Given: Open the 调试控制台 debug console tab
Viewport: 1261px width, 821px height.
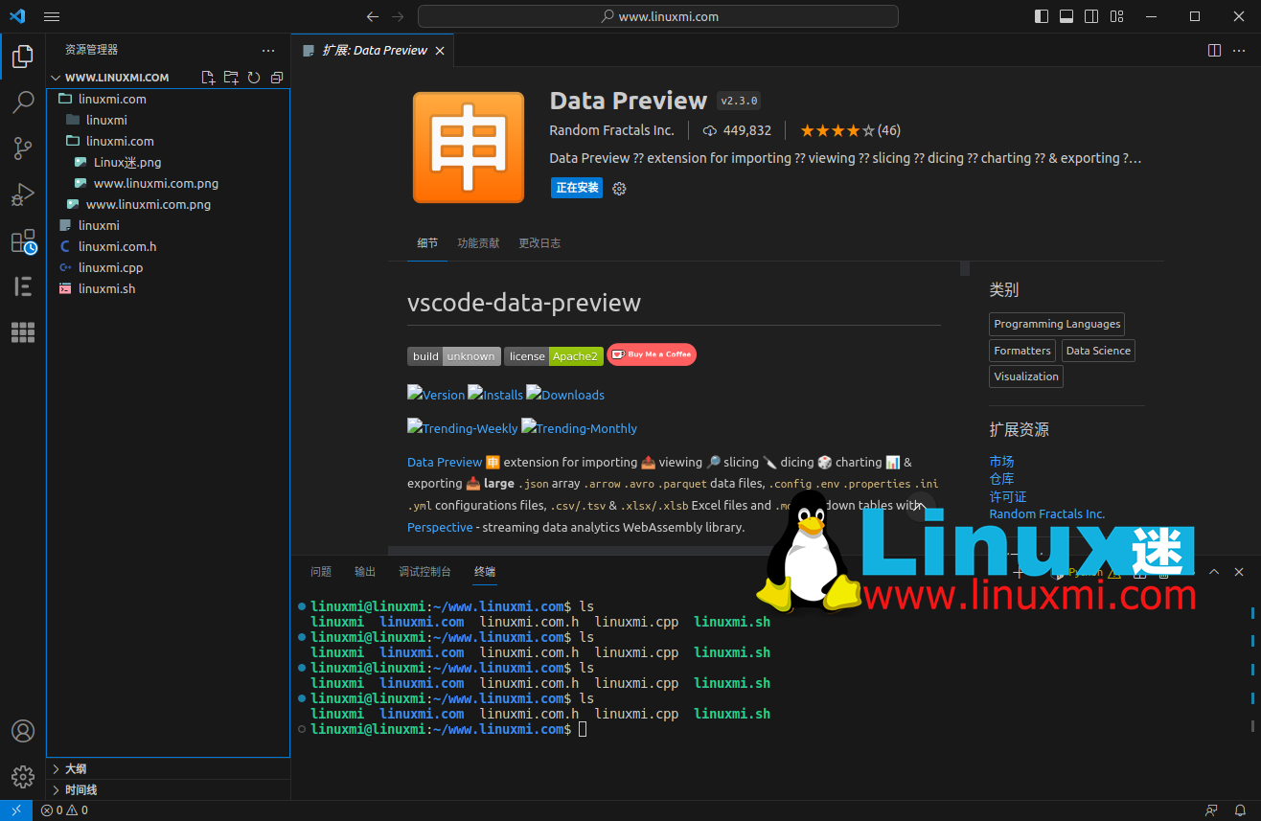Looking at the screenshot, I should tap(424, 572).
